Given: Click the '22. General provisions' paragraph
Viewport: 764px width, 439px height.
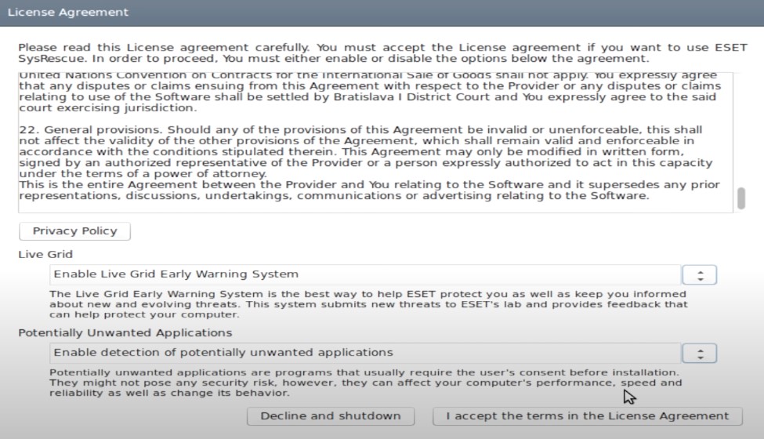Looking at the screenshot, I should [x=365, y=151].
